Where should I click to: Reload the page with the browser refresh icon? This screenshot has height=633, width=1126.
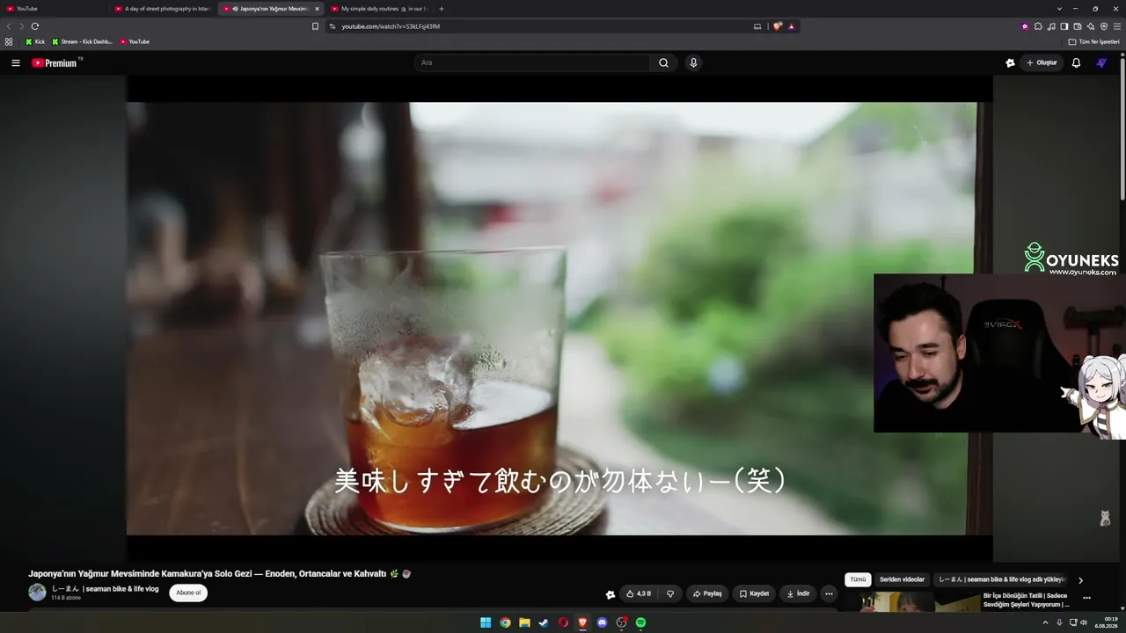tap(35, 26)
